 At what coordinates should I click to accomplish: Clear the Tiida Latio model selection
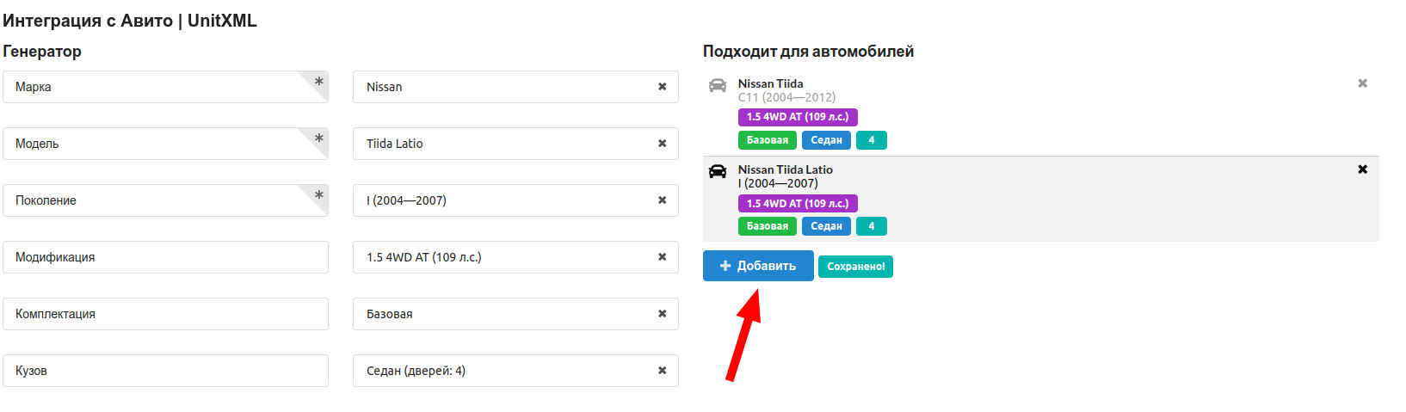662,144
